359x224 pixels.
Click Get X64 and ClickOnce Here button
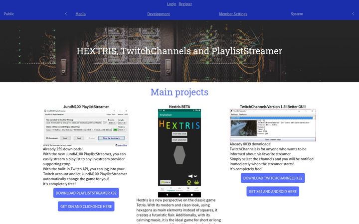(x=86, y=207)
